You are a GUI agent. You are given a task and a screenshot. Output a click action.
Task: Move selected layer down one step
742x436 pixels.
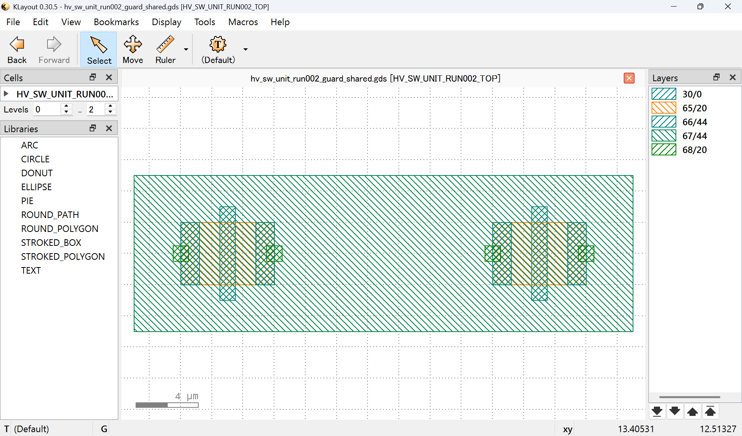(x=675, y=411)
